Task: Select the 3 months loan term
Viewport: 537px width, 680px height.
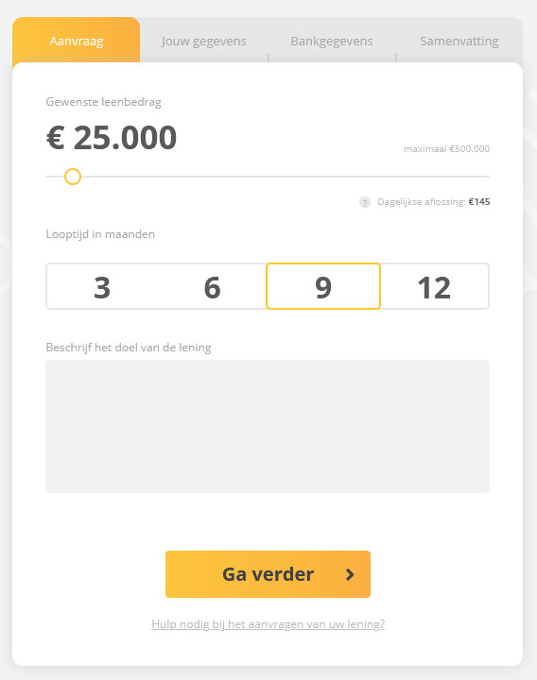Action: 102,287
